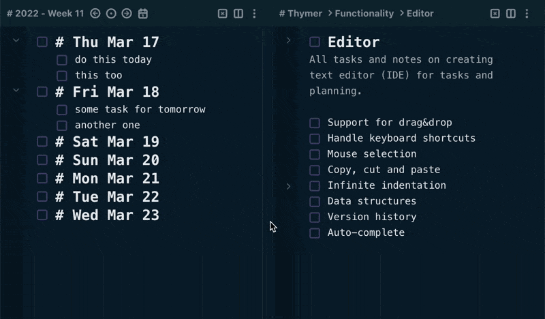Check the Wed Mar 23 checkbox
The image size is (545, 319).
42,215
